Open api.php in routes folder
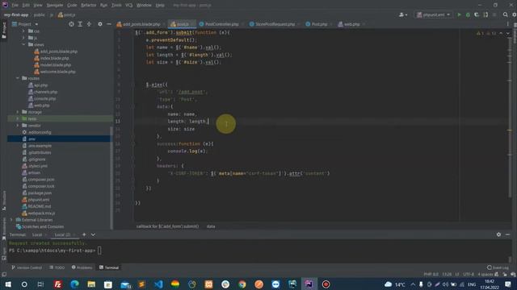Viewport: 517px width, 290px height. point(38,85)
